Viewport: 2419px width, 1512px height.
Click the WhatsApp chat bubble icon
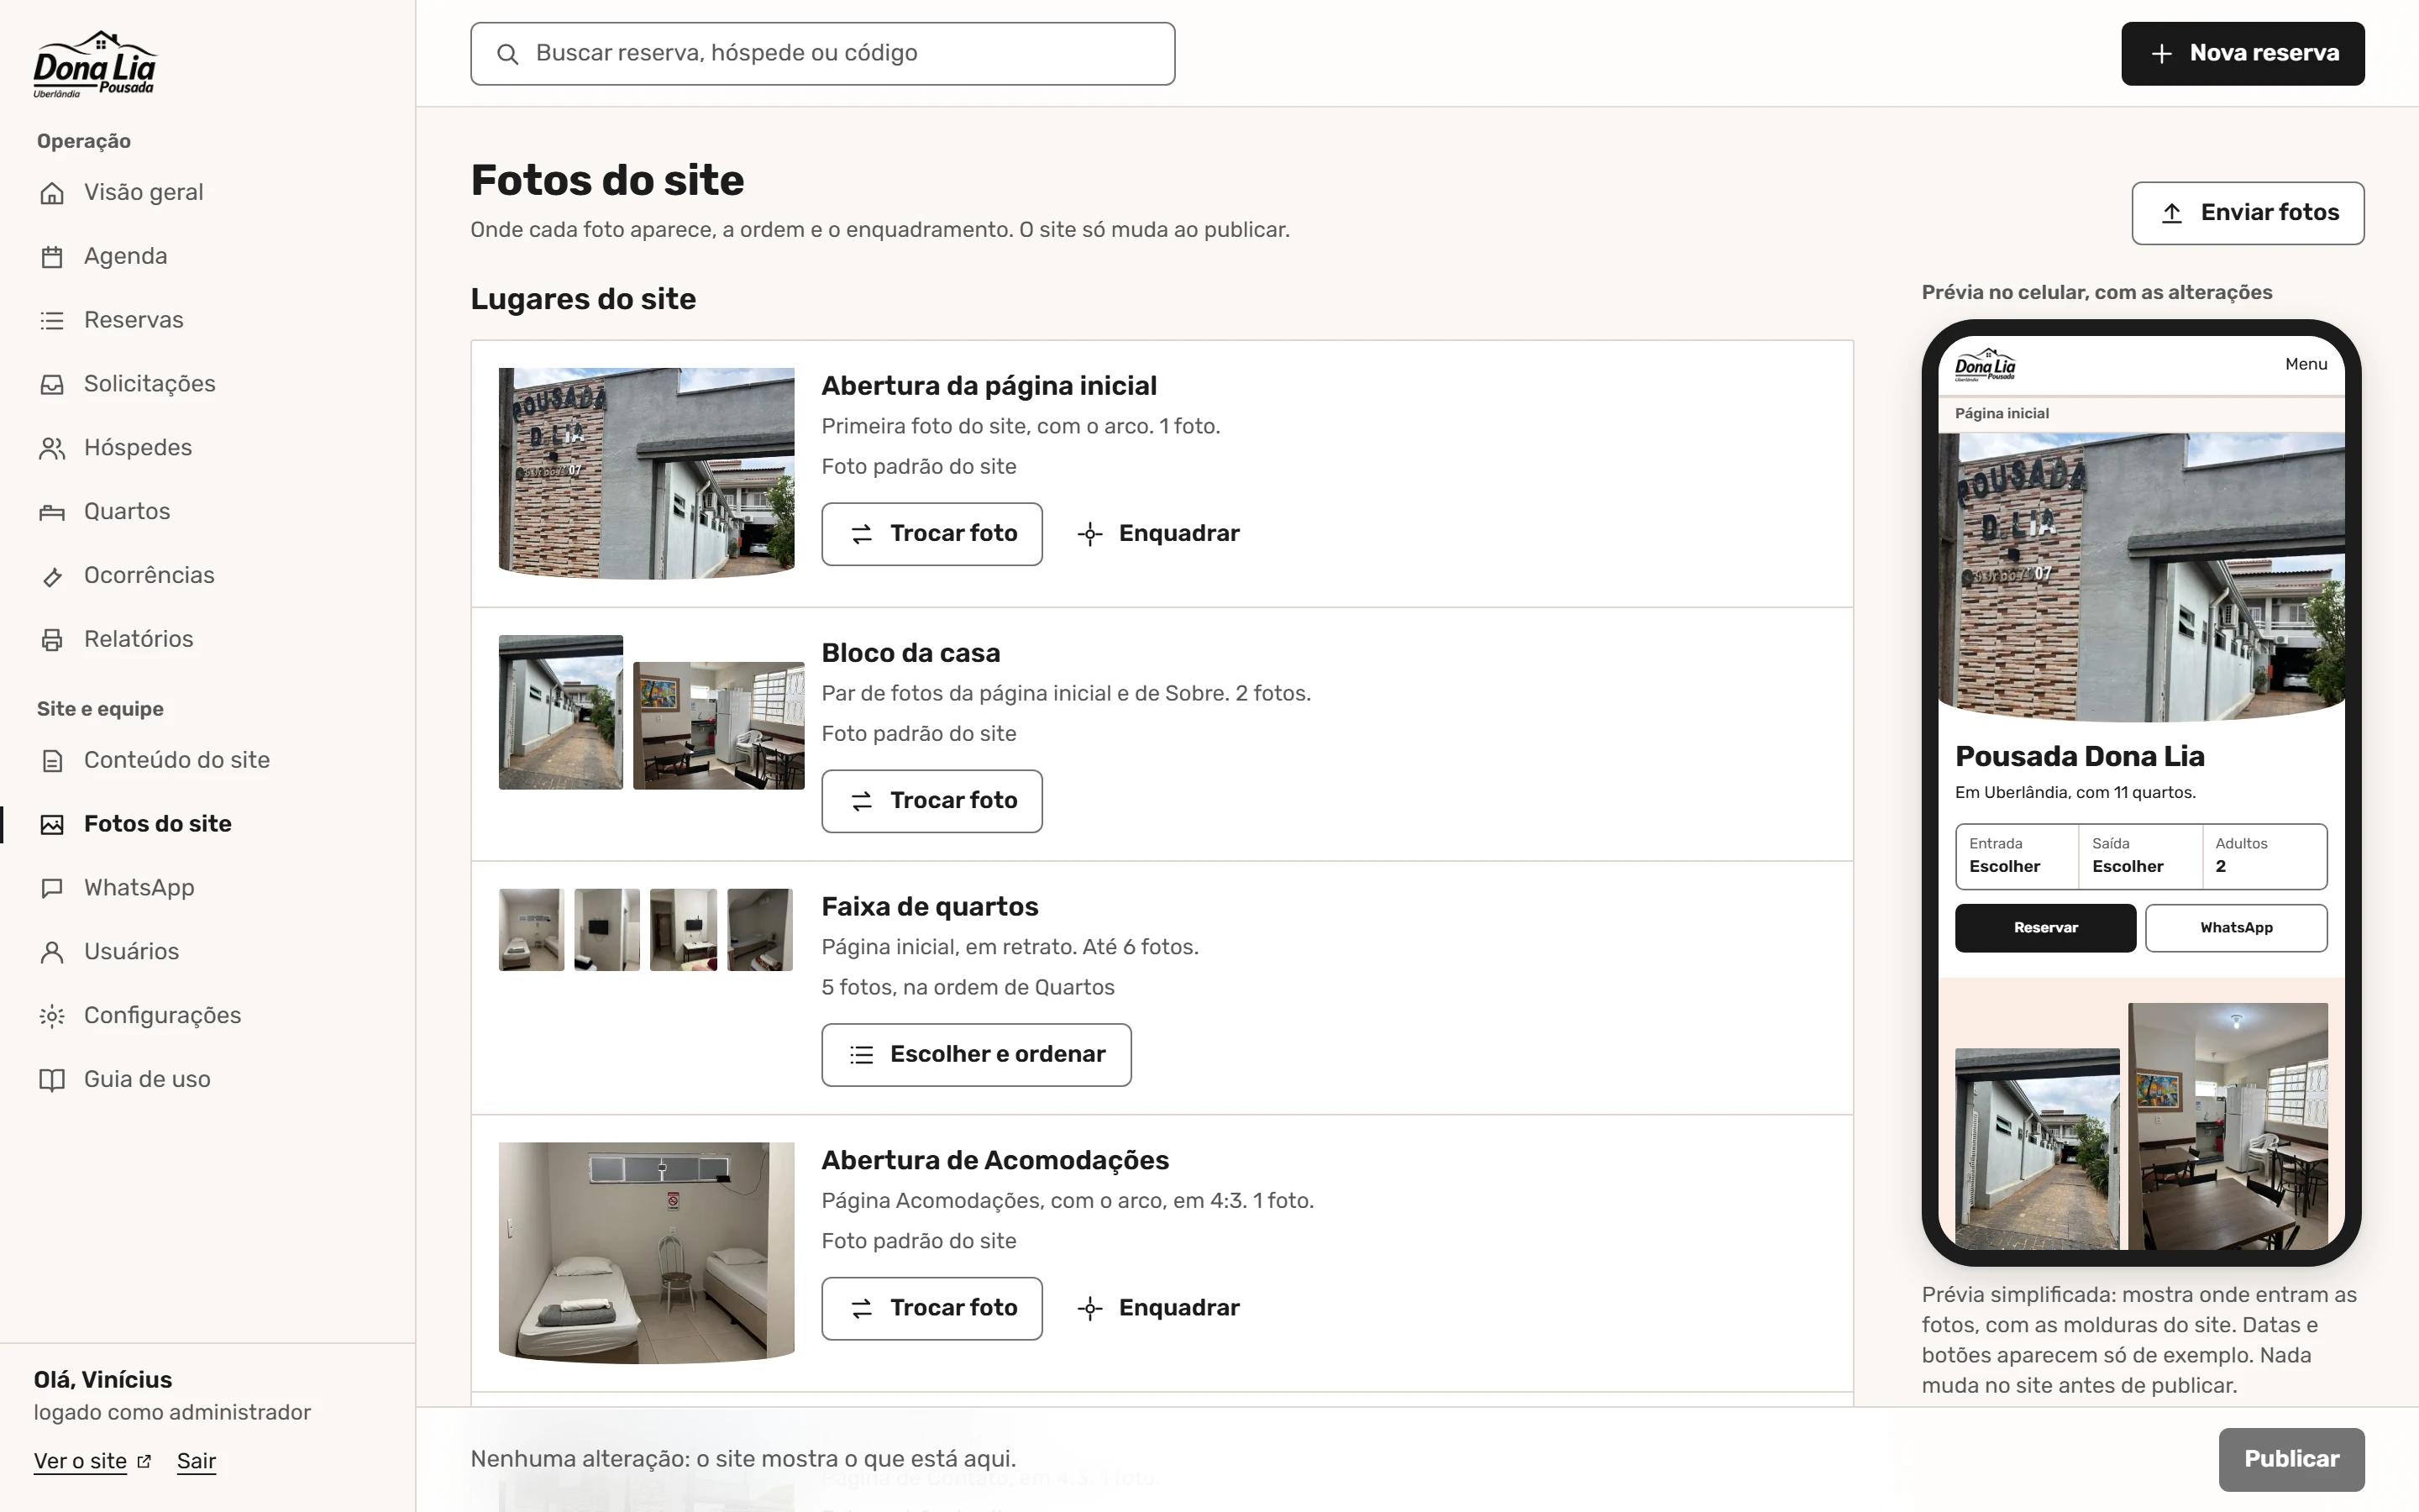[52, 889]
